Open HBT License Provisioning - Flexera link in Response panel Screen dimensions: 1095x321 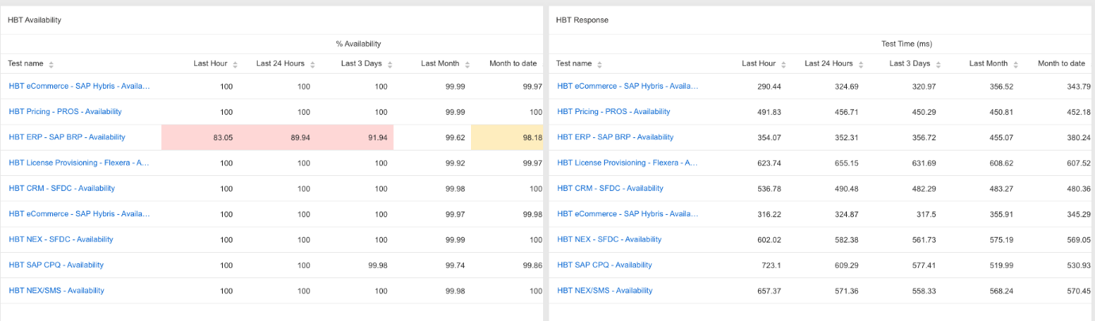coord(627,162)
